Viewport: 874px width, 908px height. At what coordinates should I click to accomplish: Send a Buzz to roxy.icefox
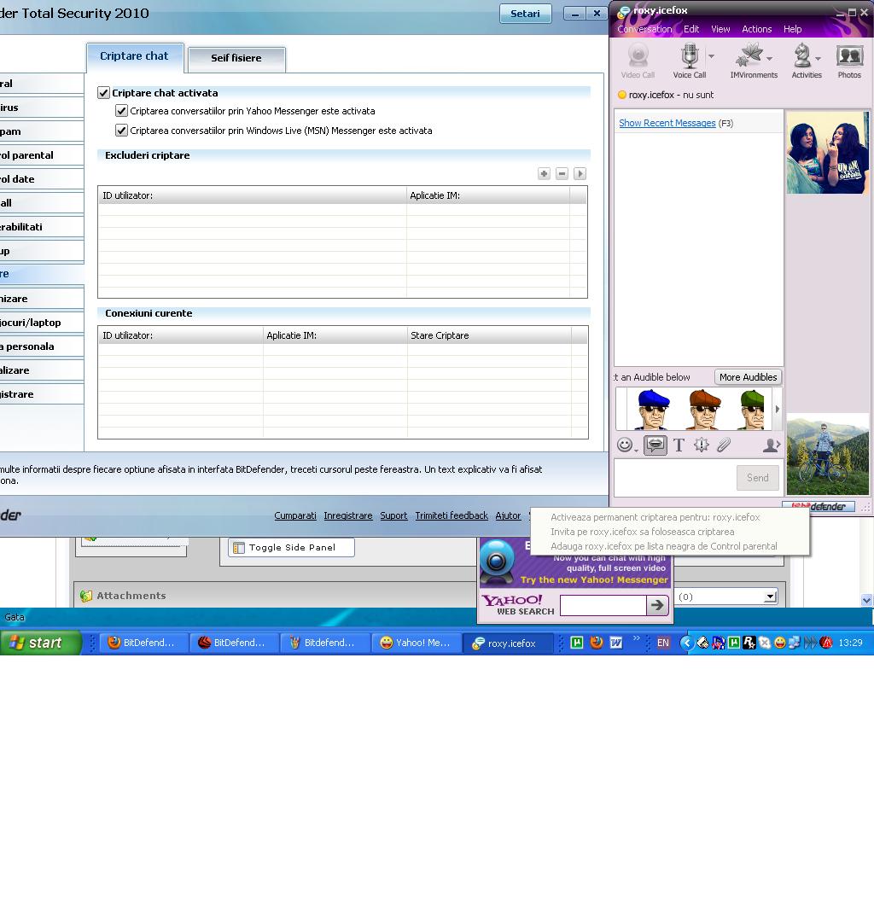click(x=702, y=445)
